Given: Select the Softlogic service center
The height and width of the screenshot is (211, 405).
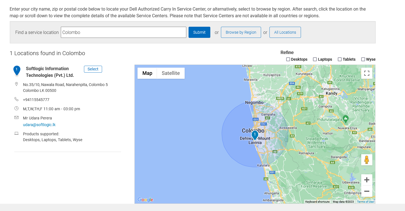Looking at the screenshot, I should click(x=93, y=69).
